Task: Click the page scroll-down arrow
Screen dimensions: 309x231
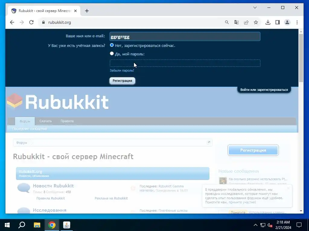Action: click(301, 211)
